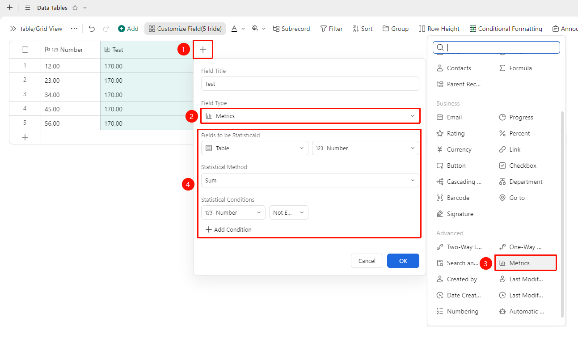Click the redo arrow icon

106,29
